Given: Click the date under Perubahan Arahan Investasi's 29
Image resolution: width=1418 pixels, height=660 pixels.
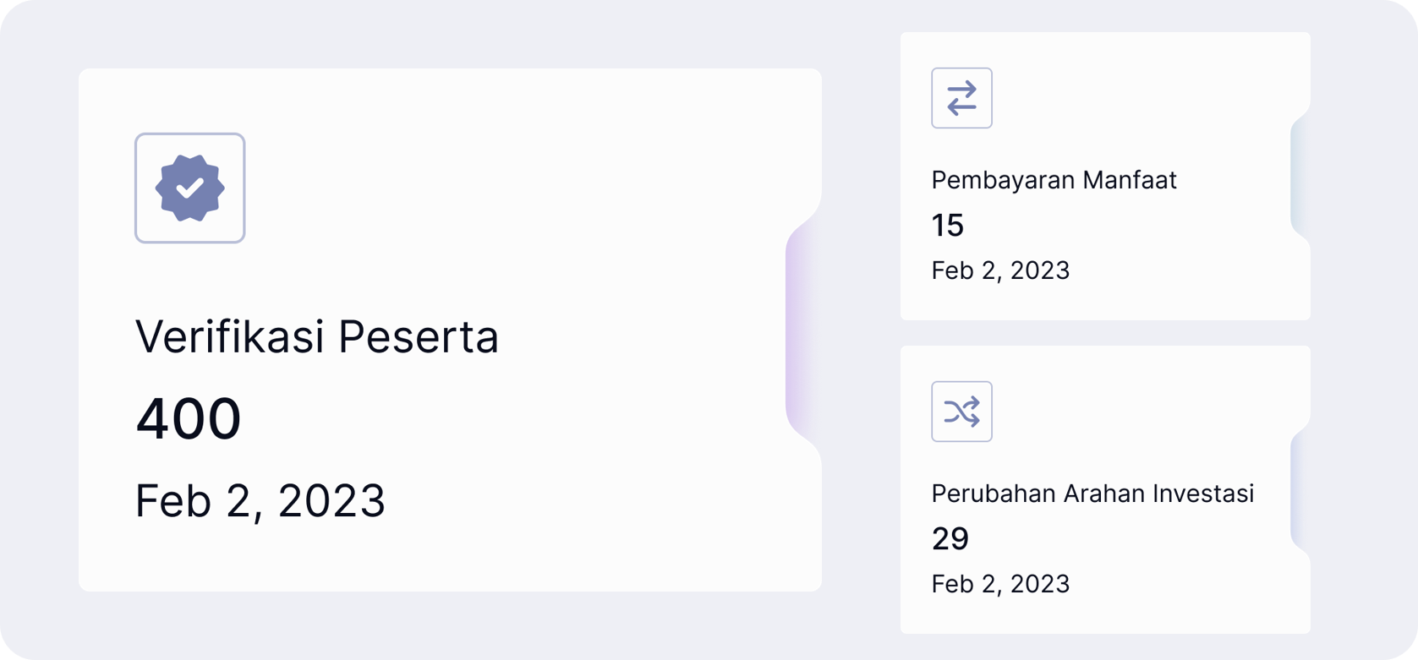Looking at the screenshot, I should [1000, 584].
